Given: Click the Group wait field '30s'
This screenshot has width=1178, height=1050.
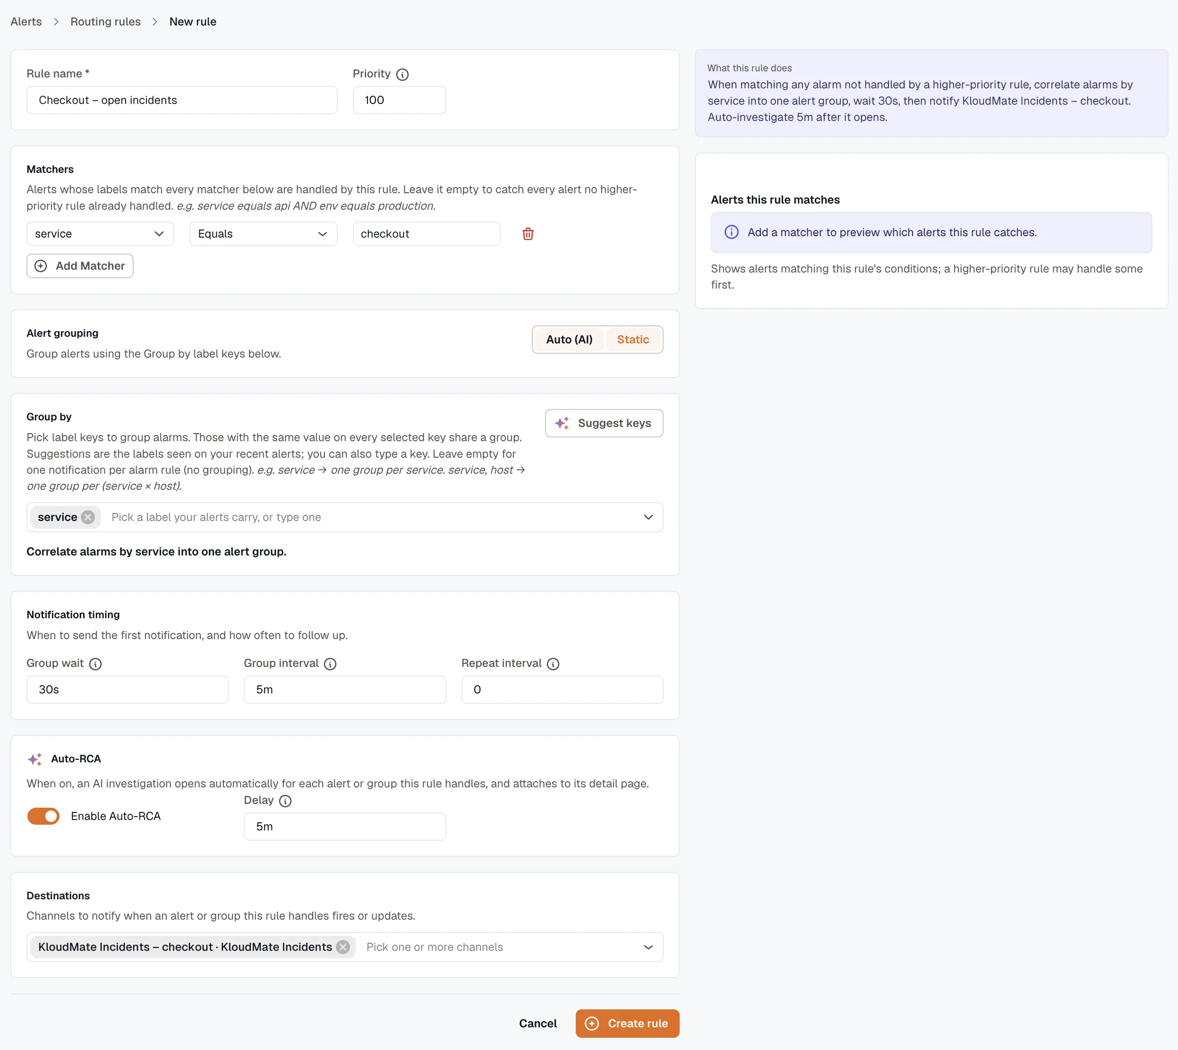Looking at the screenshot, I should (128, 690).
